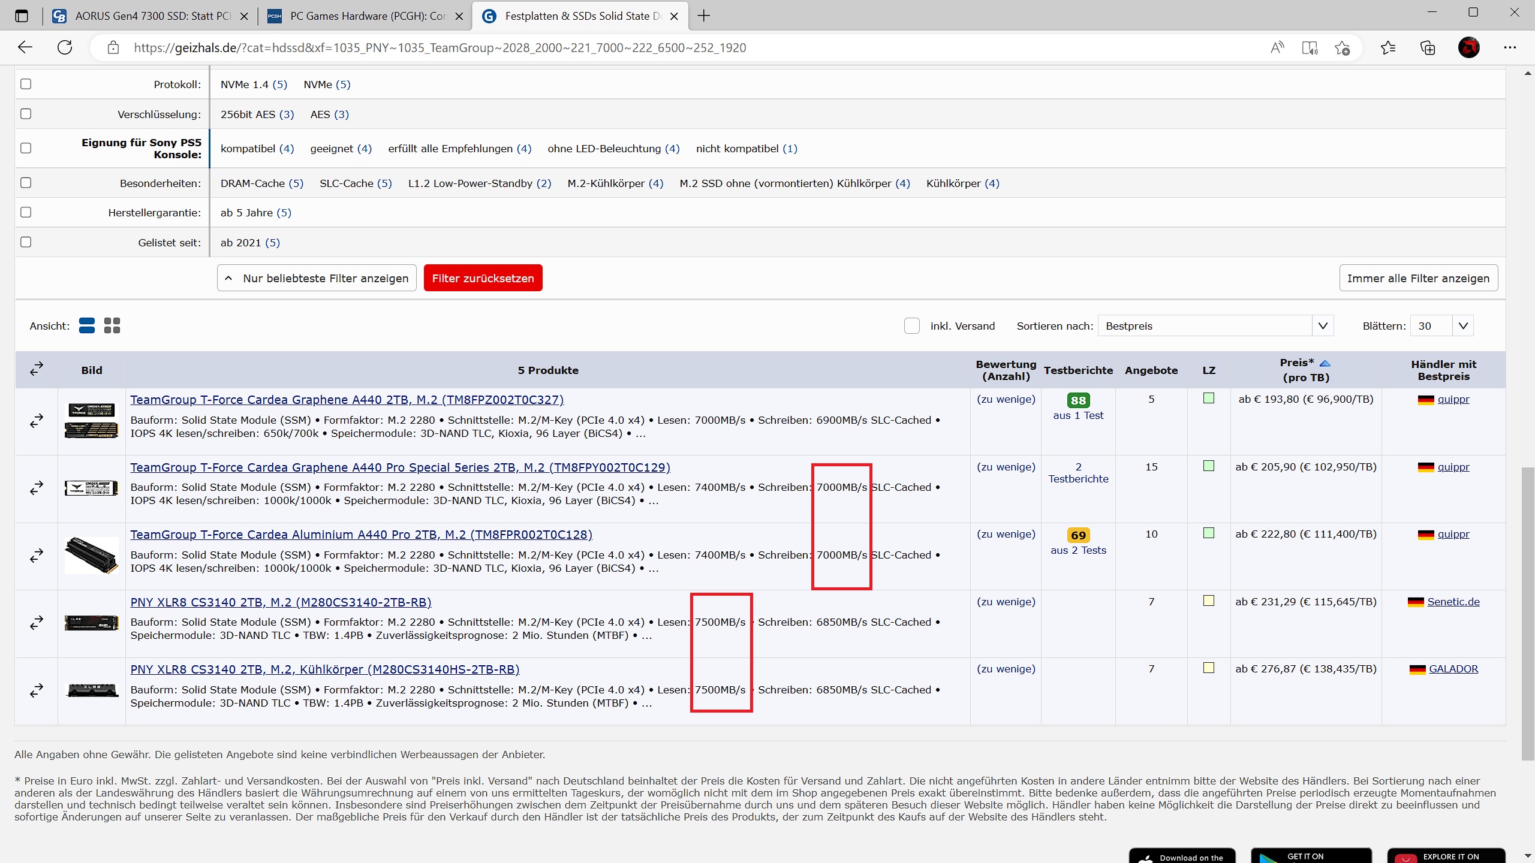Open the Collections icon
This screenshot has width=1535, height=863.
point(1428,47)
